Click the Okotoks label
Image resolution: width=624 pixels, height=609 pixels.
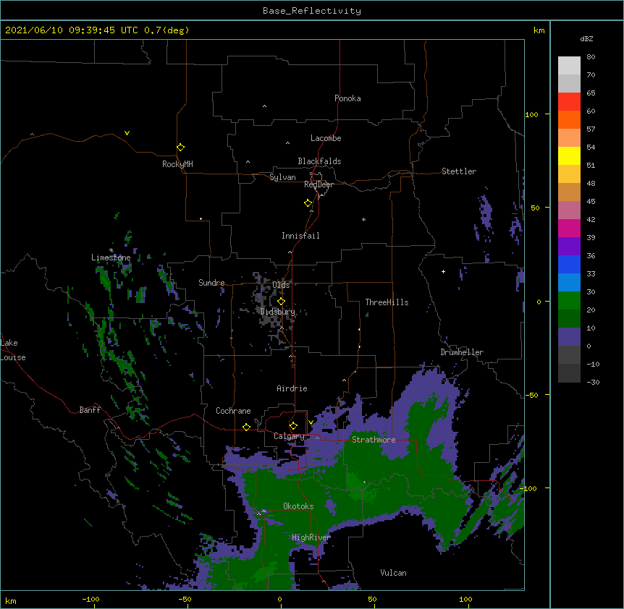point(298,506)
